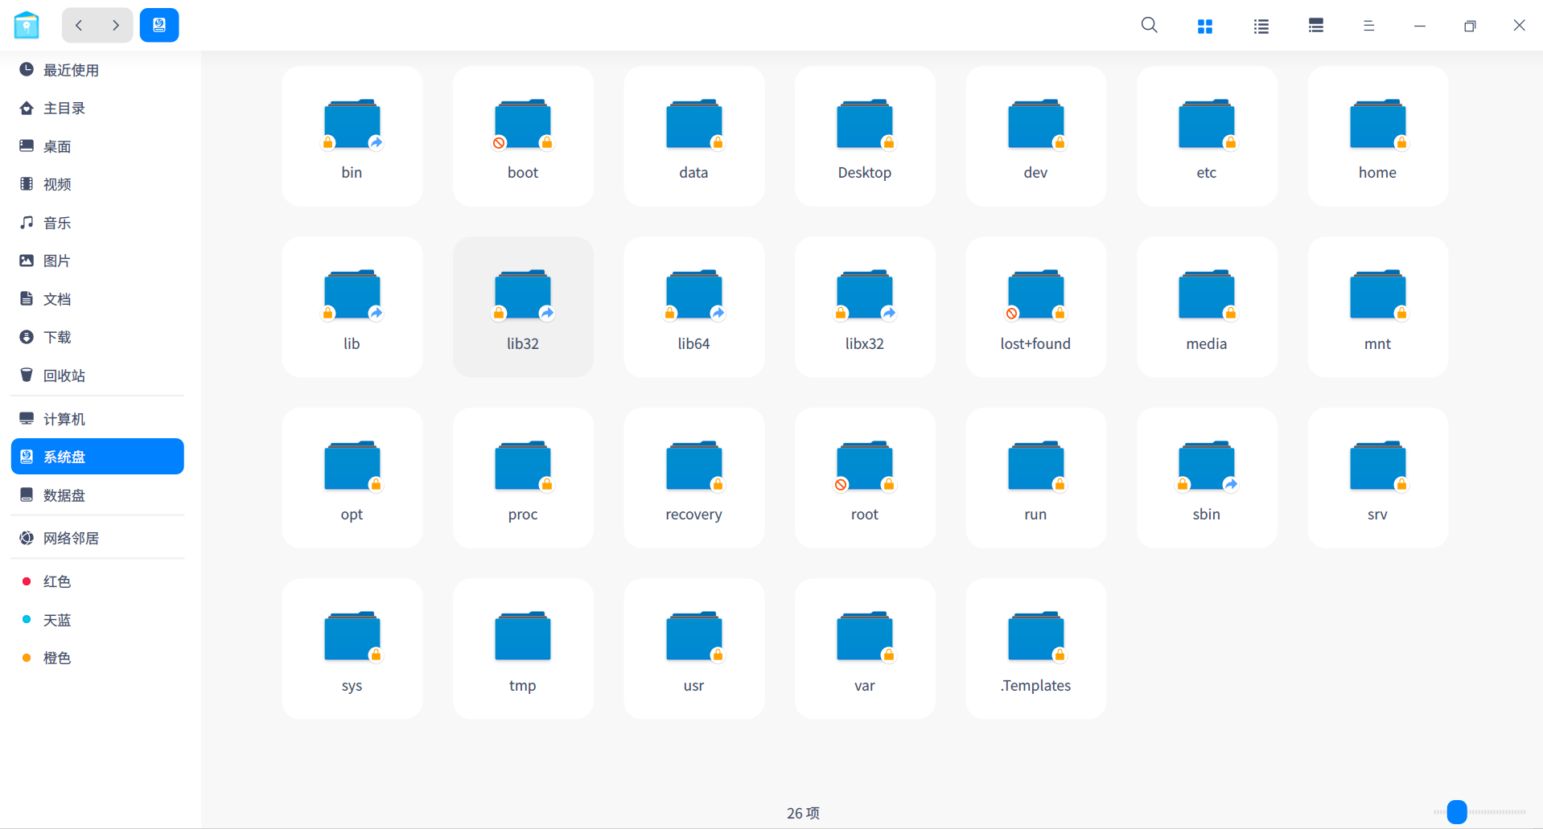Image resolution: width=1543 pixels, height=829 pixels.
Task: Open 最近使用 in sidebar
Action: coord(71,70)
